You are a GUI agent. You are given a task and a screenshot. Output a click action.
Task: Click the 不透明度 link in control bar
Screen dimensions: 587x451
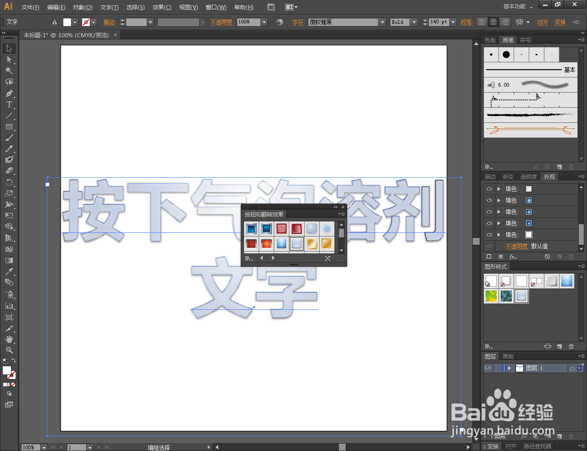[x=222, y=22]
